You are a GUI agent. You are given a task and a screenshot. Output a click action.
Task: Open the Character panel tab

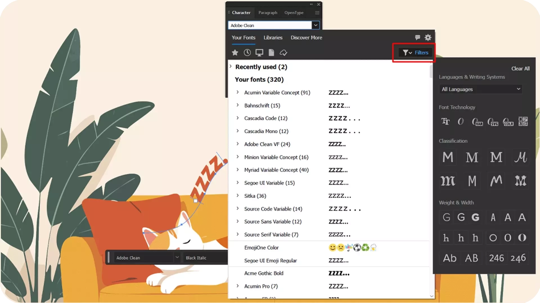(x=241, y=13)
